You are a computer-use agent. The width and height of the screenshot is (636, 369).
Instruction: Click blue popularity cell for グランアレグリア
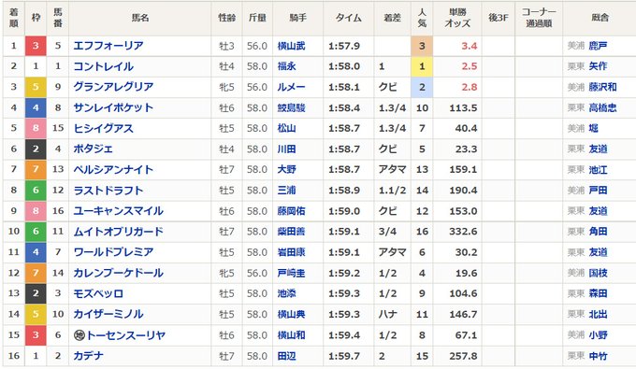[x=422, y=87]
